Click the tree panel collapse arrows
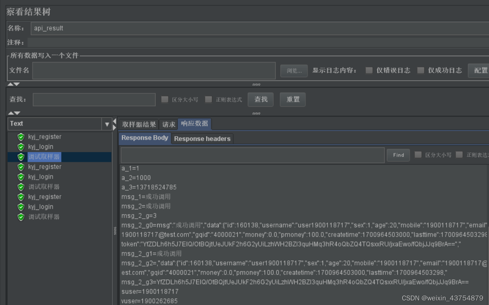489x305 pixels. coord(114,124)
